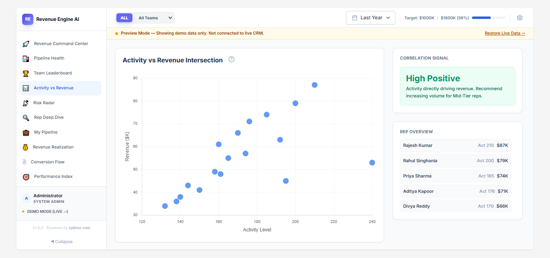Open the Last Year date selector

point(370,18)
